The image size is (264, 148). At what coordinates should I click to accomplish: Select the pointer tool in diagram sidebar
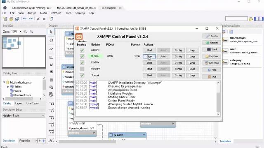click(51, 32)
